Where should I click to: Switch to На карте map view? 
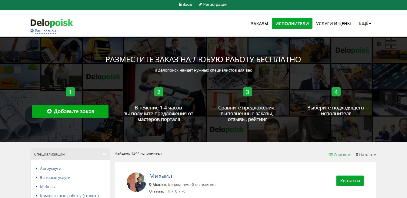366,155
